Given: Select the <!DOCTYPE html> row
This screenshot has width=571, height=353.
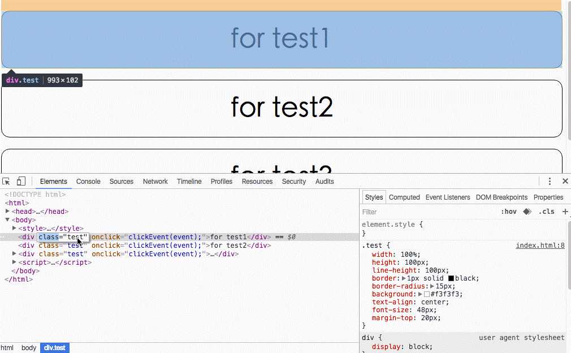Looking at the screenshot, I should (x=35, y=194).
